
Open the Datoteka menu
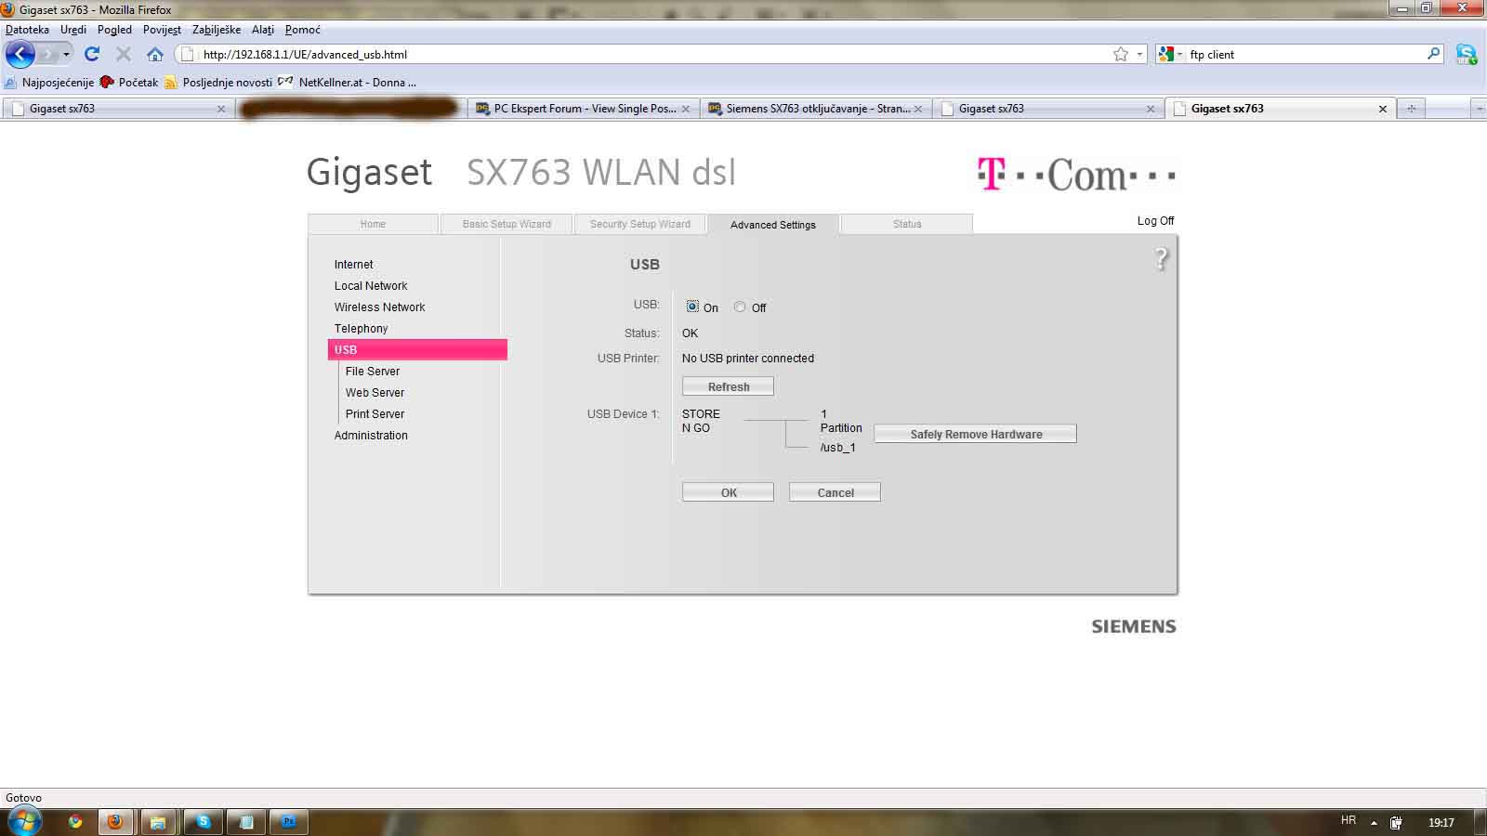click(27, 30)
